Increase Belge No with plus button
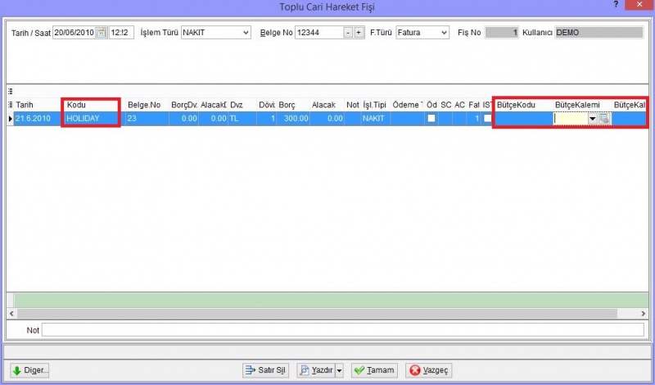The image size is (655, 385). coord(359,33)
